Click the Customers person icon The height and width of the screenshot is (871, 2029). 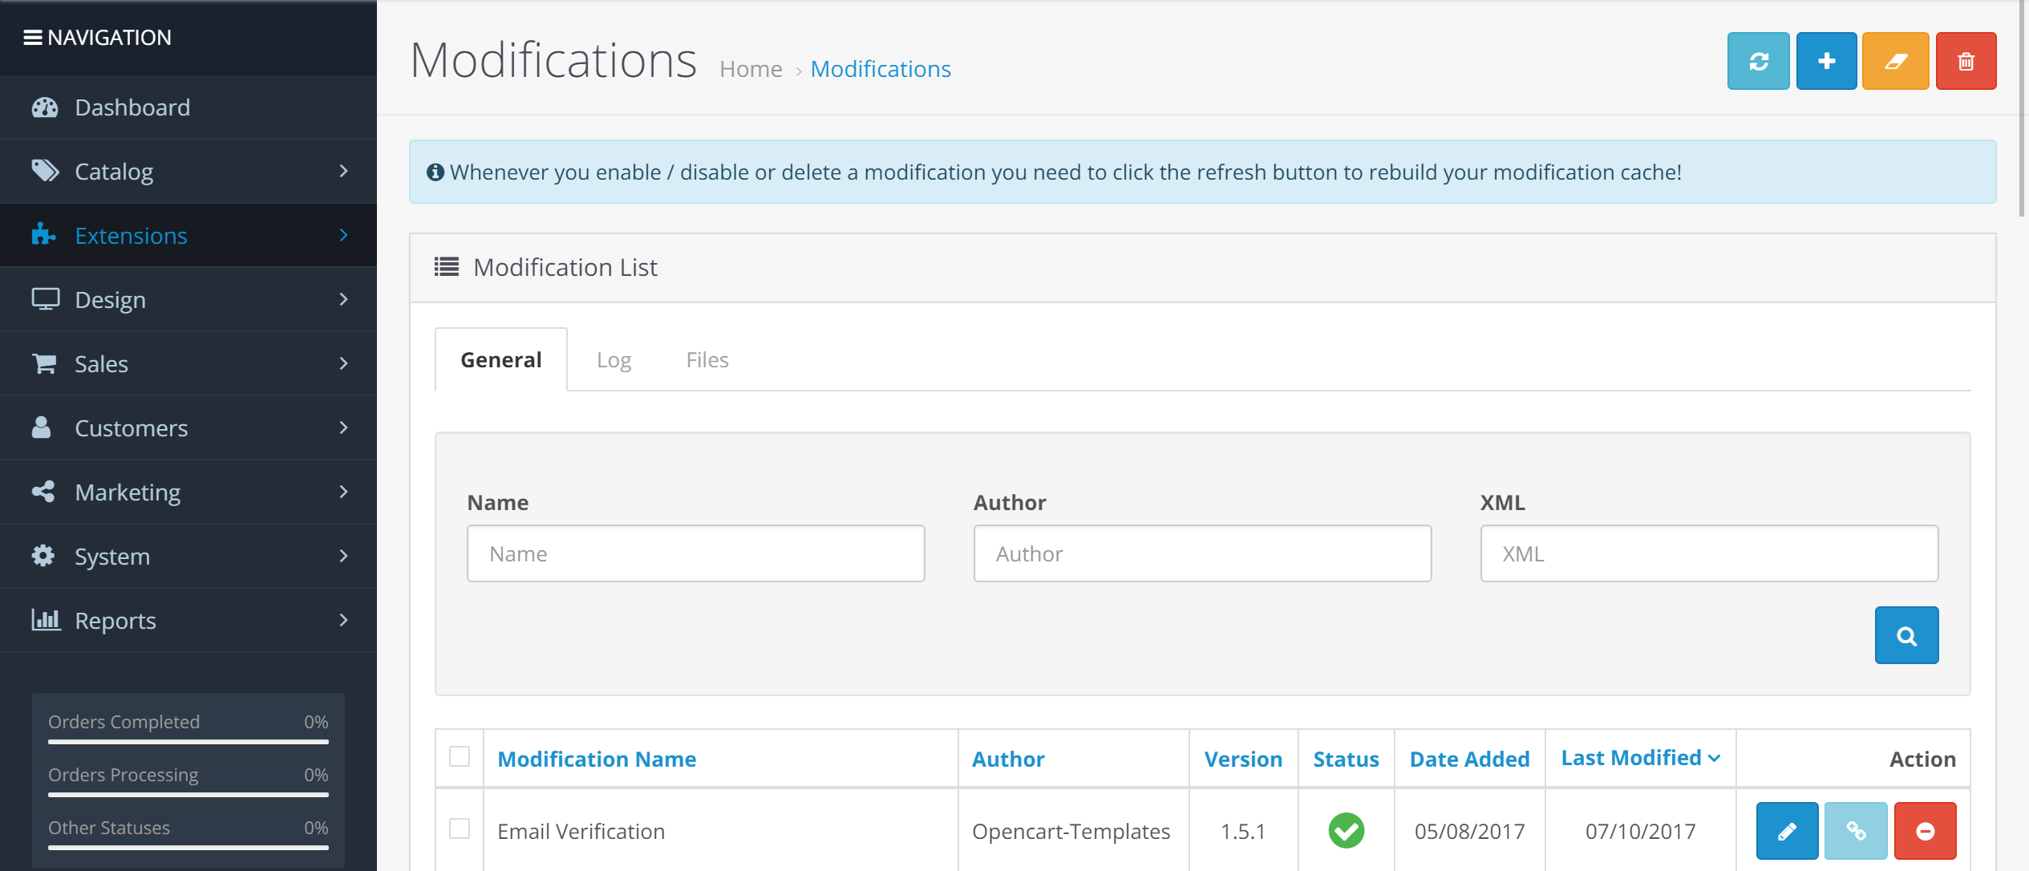(42, 427)
